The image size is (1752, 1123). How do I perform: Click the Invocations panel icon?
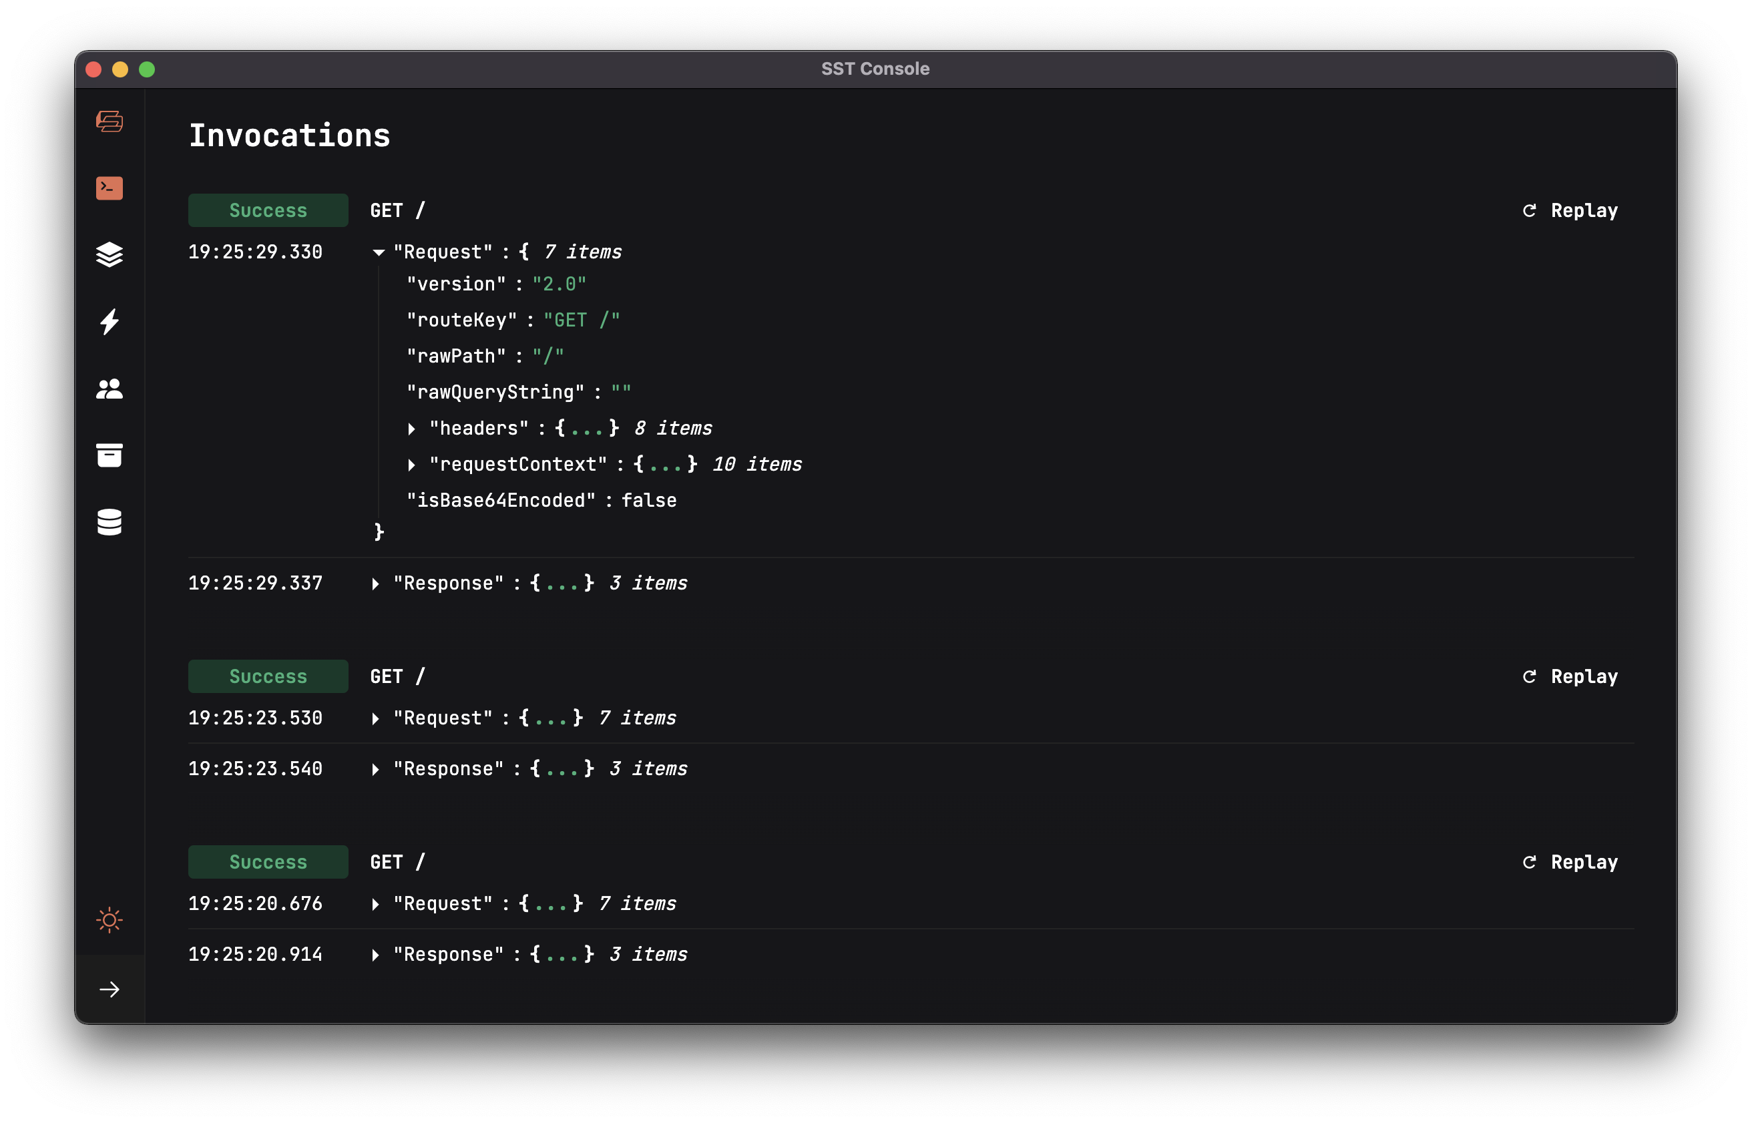click(109, 320)
